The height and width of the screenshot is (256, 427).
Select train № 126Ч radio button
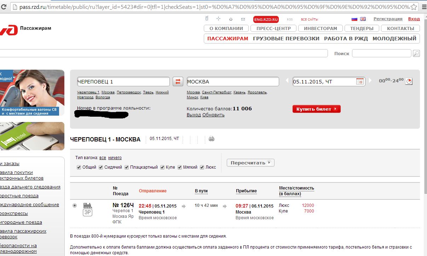point(74,205)
